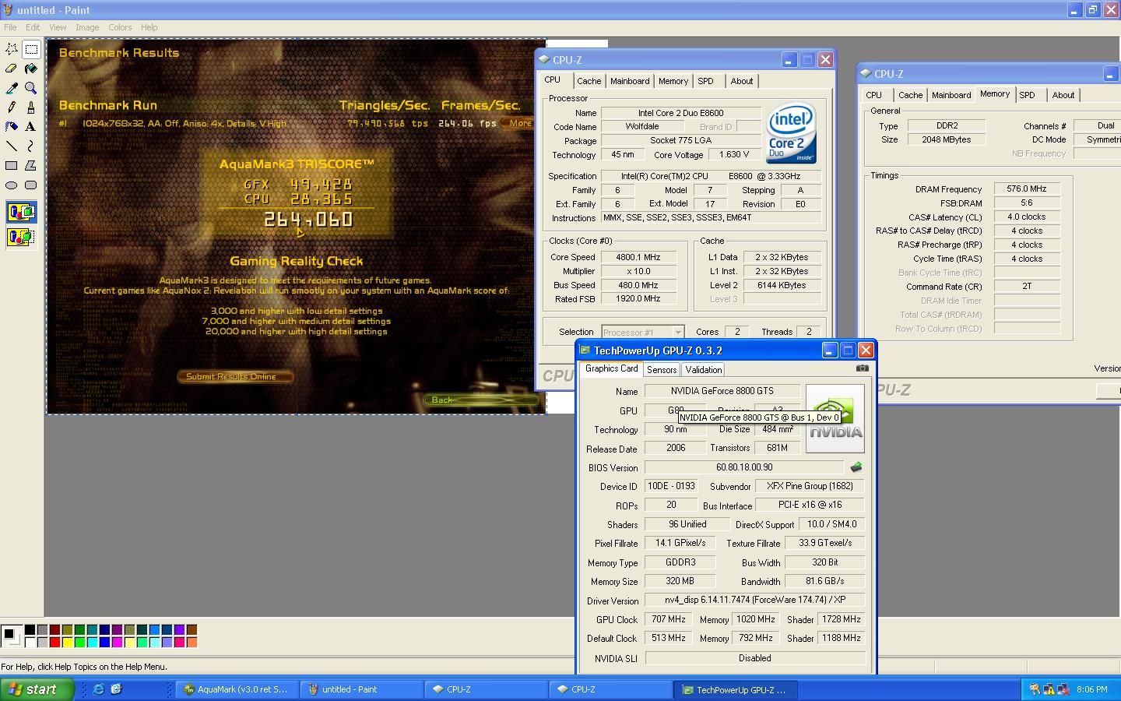Open the Colors menu in Paint
This screenshot has height=701, width=1121.
120,27
